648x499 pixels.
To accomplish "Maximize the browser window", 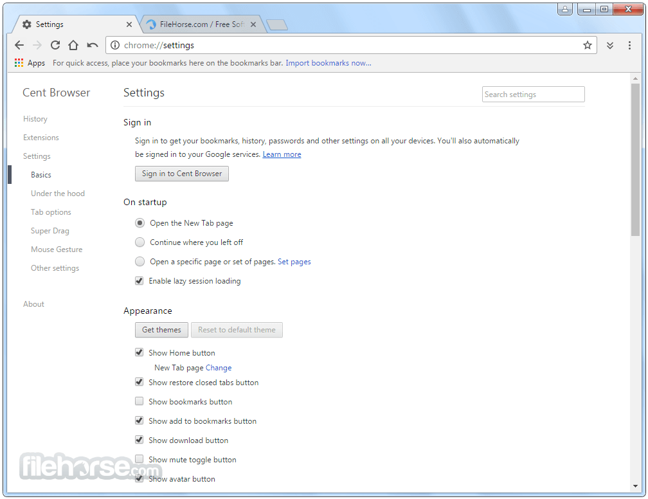I will [x=604, y=9].
